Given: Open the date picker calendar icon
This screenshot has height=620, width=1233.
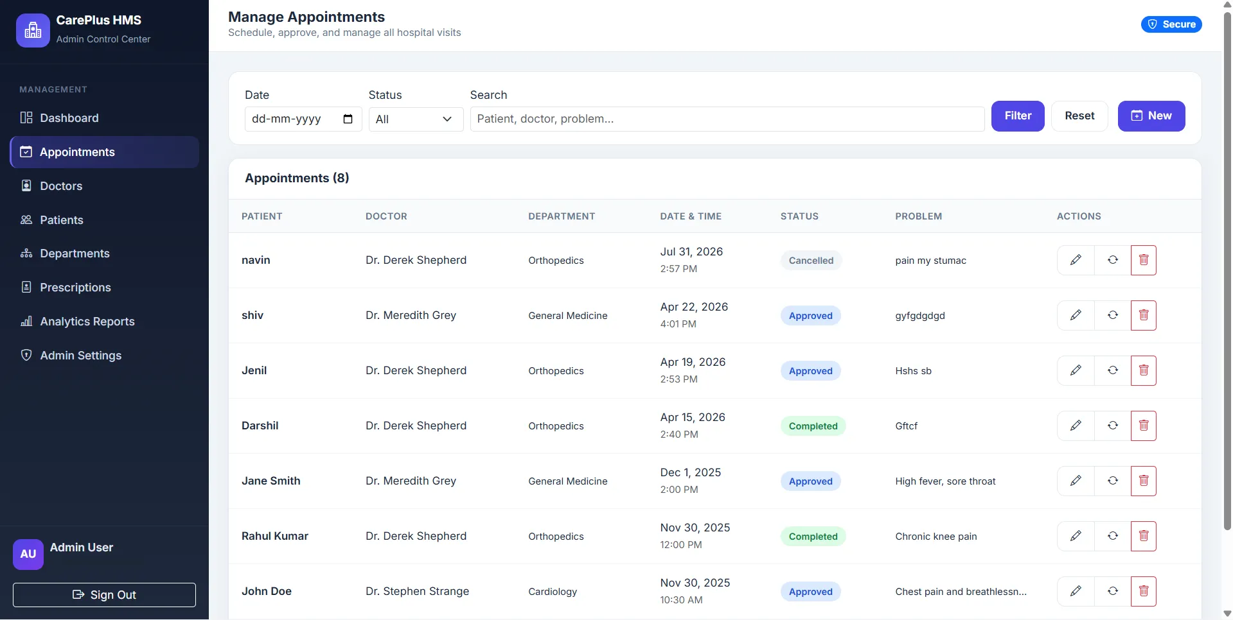Looking at the screenshot, I should pos(348,119).
